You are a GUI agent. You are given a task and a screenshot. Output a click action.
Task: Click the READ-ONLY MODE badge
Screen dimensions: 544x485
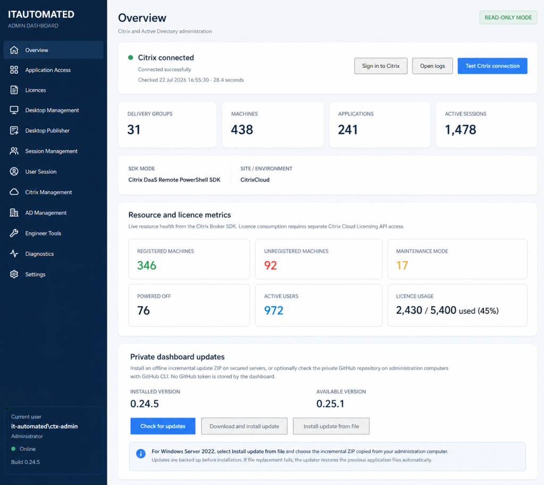click(x=508, y=18)
